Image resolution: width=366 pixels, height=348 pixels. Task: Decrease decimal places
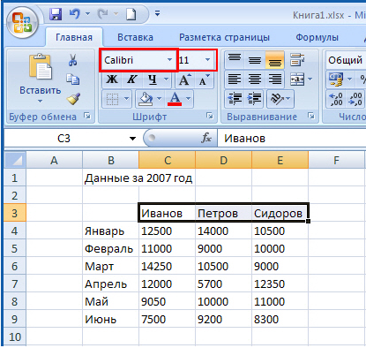355,99
